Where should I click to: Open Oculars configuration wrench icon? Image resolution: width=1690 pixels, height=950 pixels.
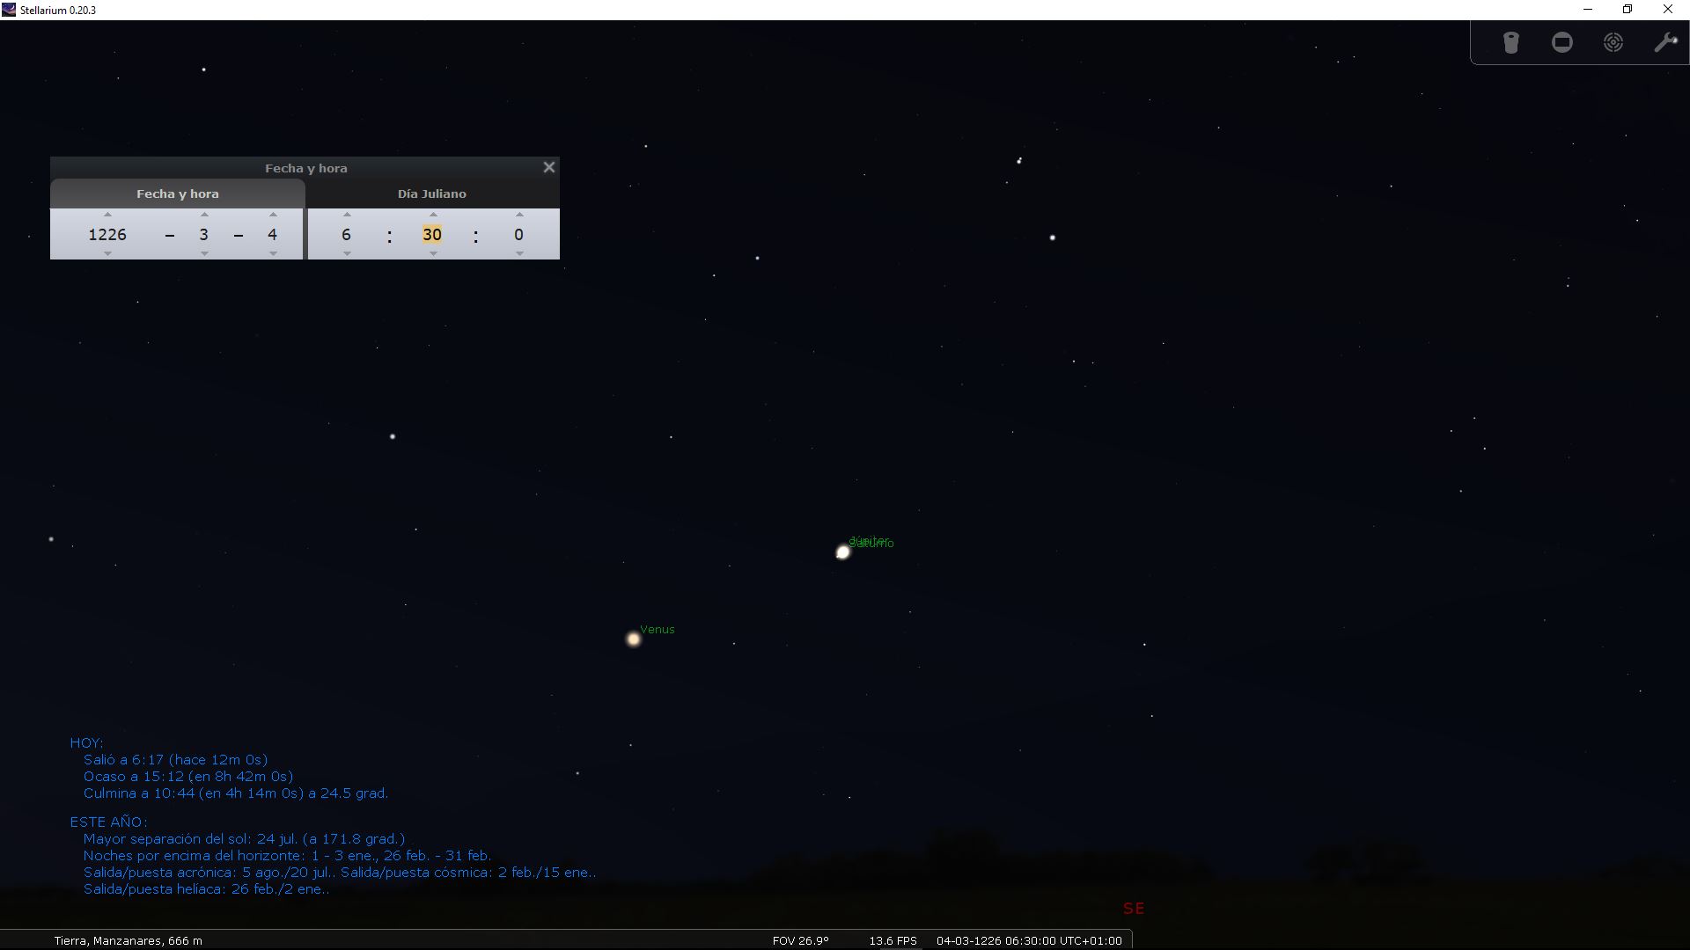click(1664, 42)
